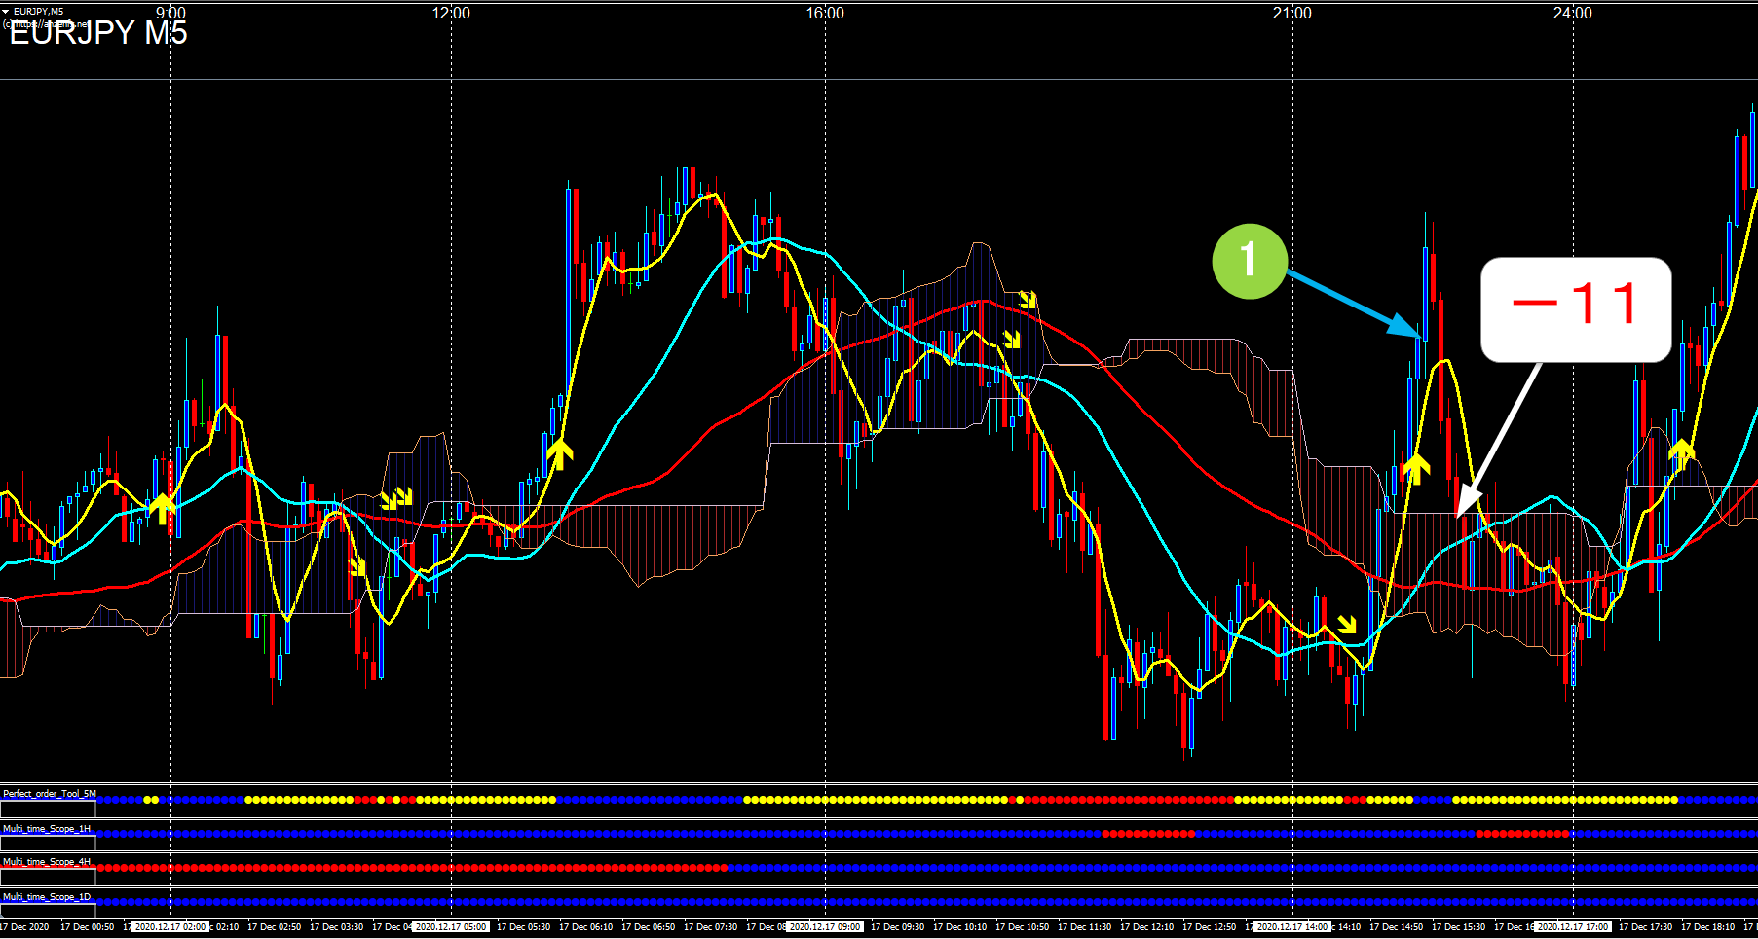Screen dimensions: 1758x939
Task: Click the 17 Dec 00:50 axis label
Action: click(x=87, y=927)
